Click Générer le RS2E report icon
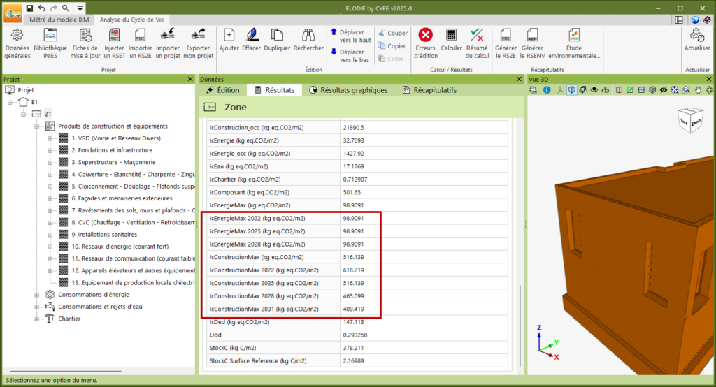Viewport: 716px width, 387px height. (506, 35)
